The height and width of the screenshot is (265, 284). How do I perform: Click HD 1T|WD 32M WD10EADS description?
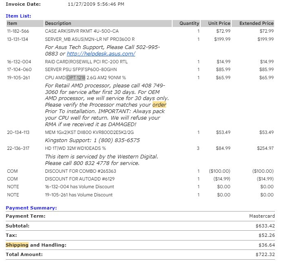[x=75, y=149]
